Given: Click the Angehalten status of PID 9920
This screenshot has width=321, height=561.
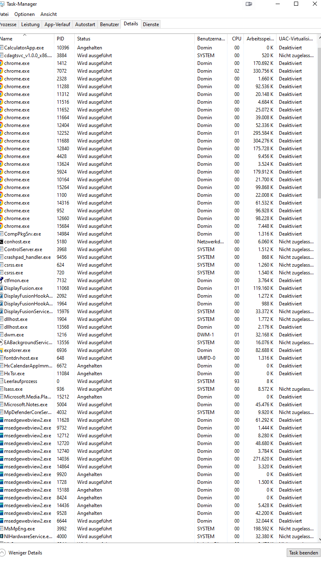Looking at the screenshot, I should tap(90, 474).
